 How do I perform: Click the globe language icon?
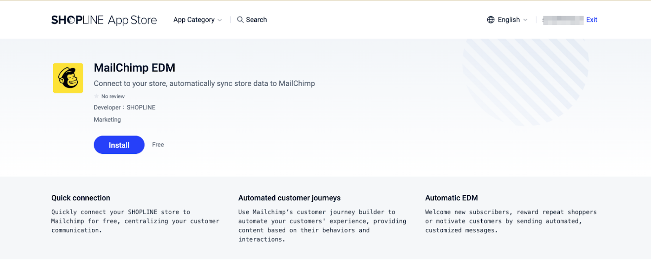tap(491, 20)
